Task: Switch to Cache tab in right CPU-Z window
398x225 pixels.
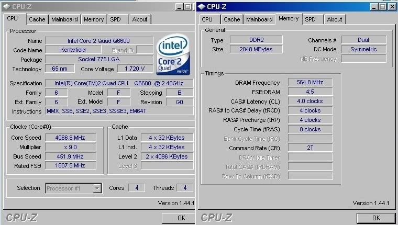Action: [x=232, y=19]
